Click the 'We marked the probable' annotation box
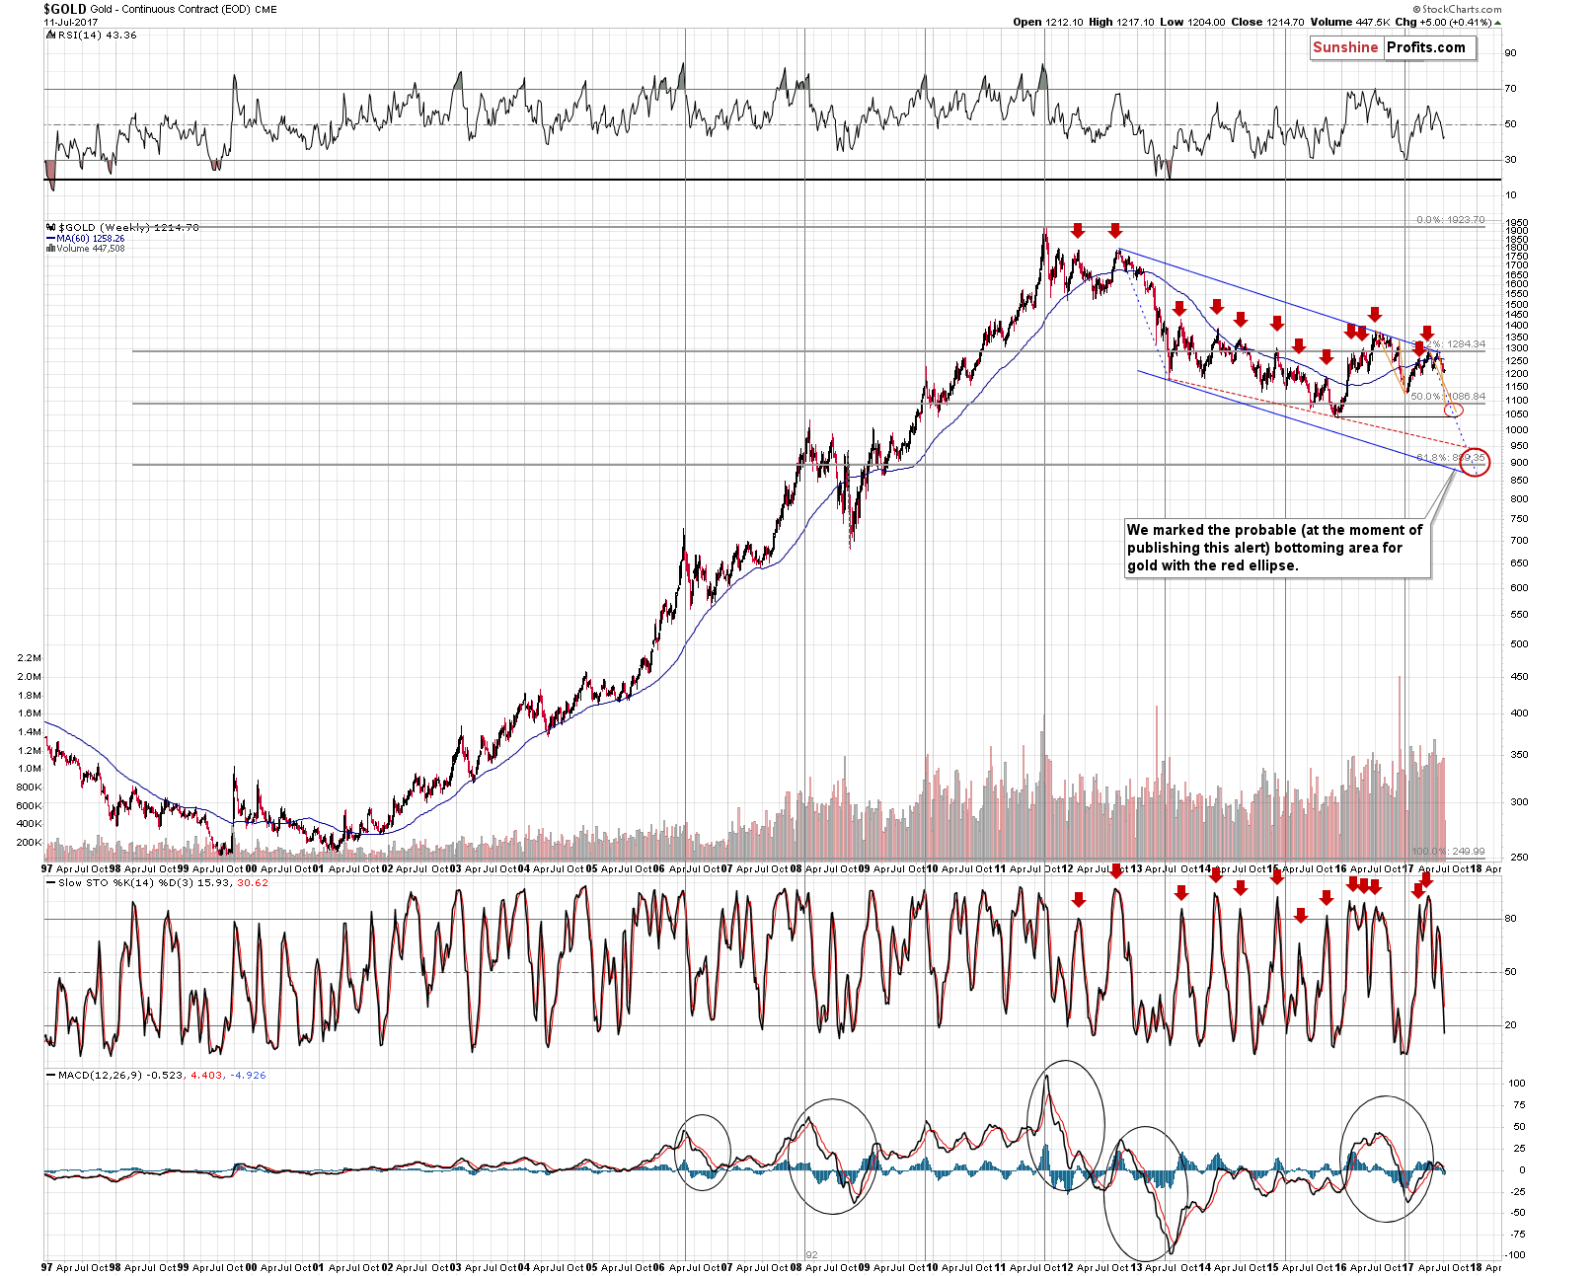Viewport: 1594px width, 1276px height. point(1277,548)
